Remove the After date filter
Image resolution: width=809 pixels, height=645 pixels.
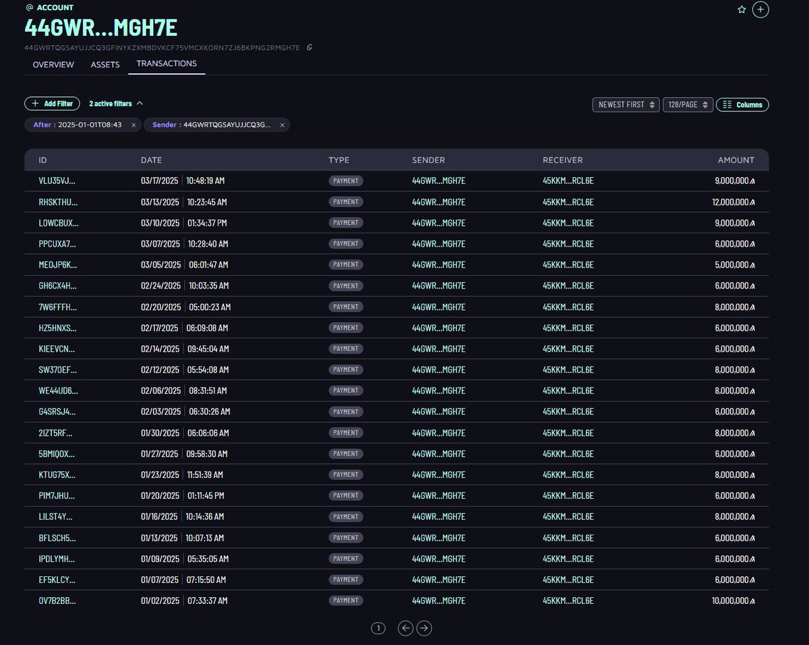pos(133,125)
